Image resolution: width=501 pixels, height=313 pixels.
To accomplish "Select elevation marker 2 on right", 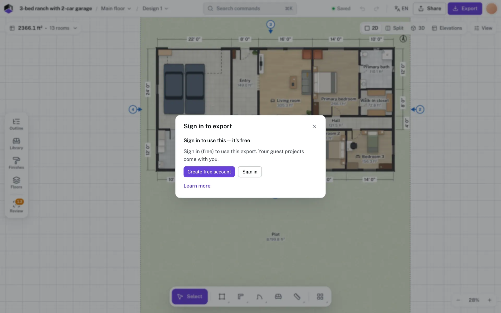I will [x=420, y=110].
